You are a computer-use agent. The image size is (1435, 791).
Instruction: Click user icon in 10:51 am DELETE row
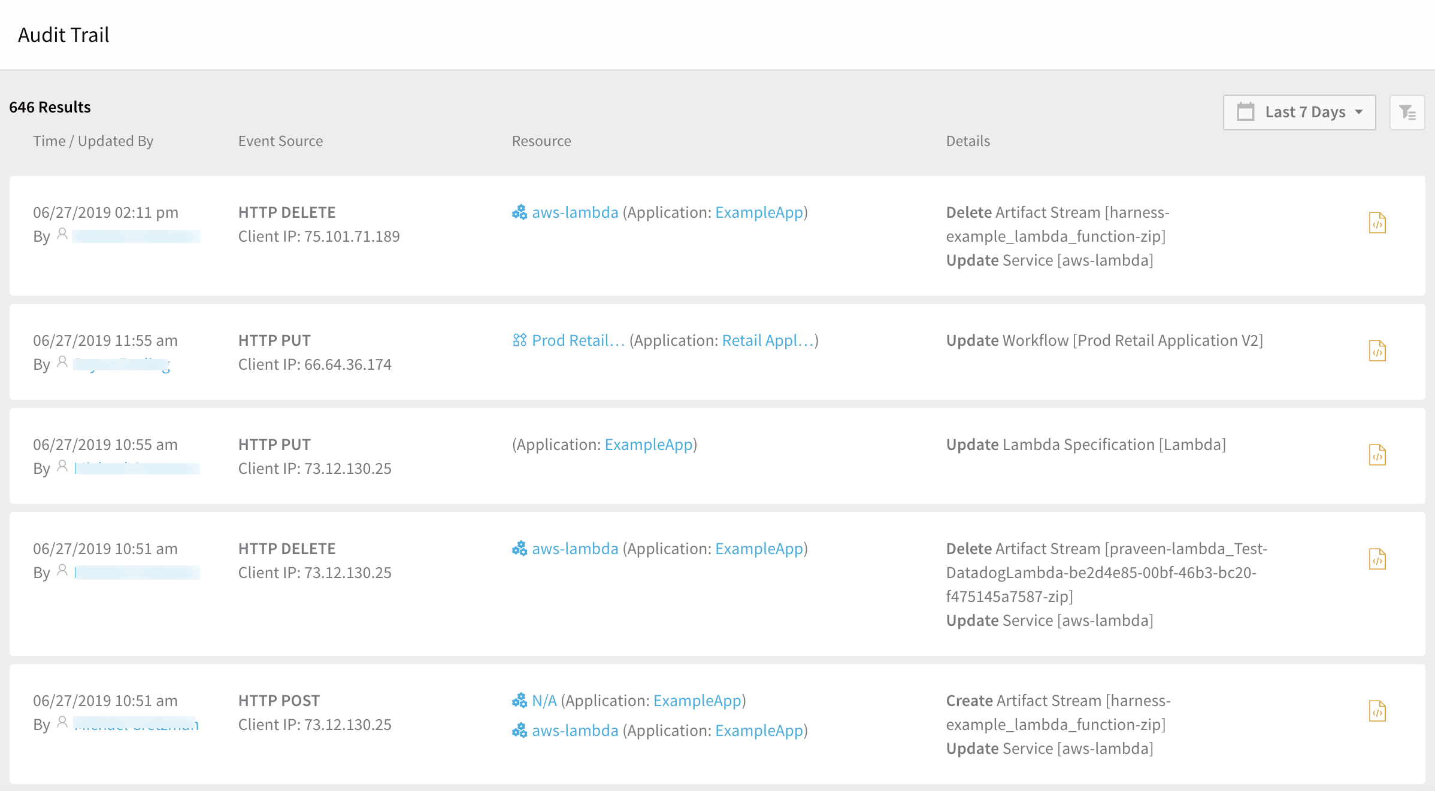point(62,571)
